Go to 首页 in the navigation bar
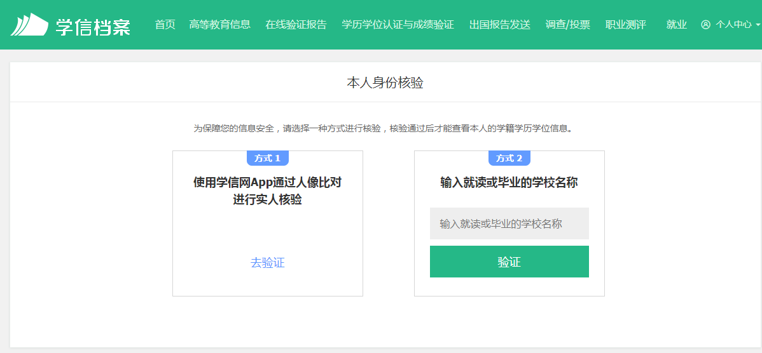 pyautogui.click(x=165, y=25)
